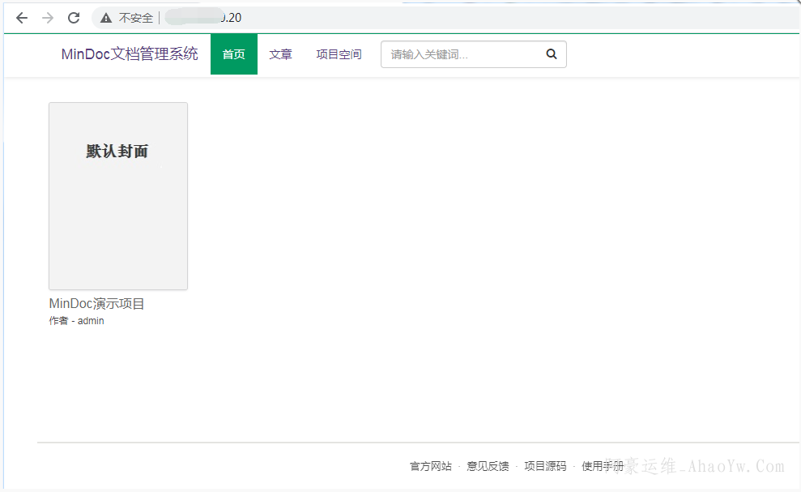
Task: Open the 使用手册 footer link
Action: [601, 466]
